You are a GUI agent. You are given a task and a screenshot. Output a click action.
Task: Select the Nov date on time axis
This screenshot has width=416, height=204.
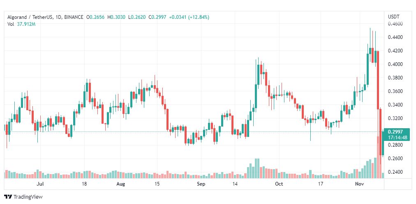tap(359, 184)
